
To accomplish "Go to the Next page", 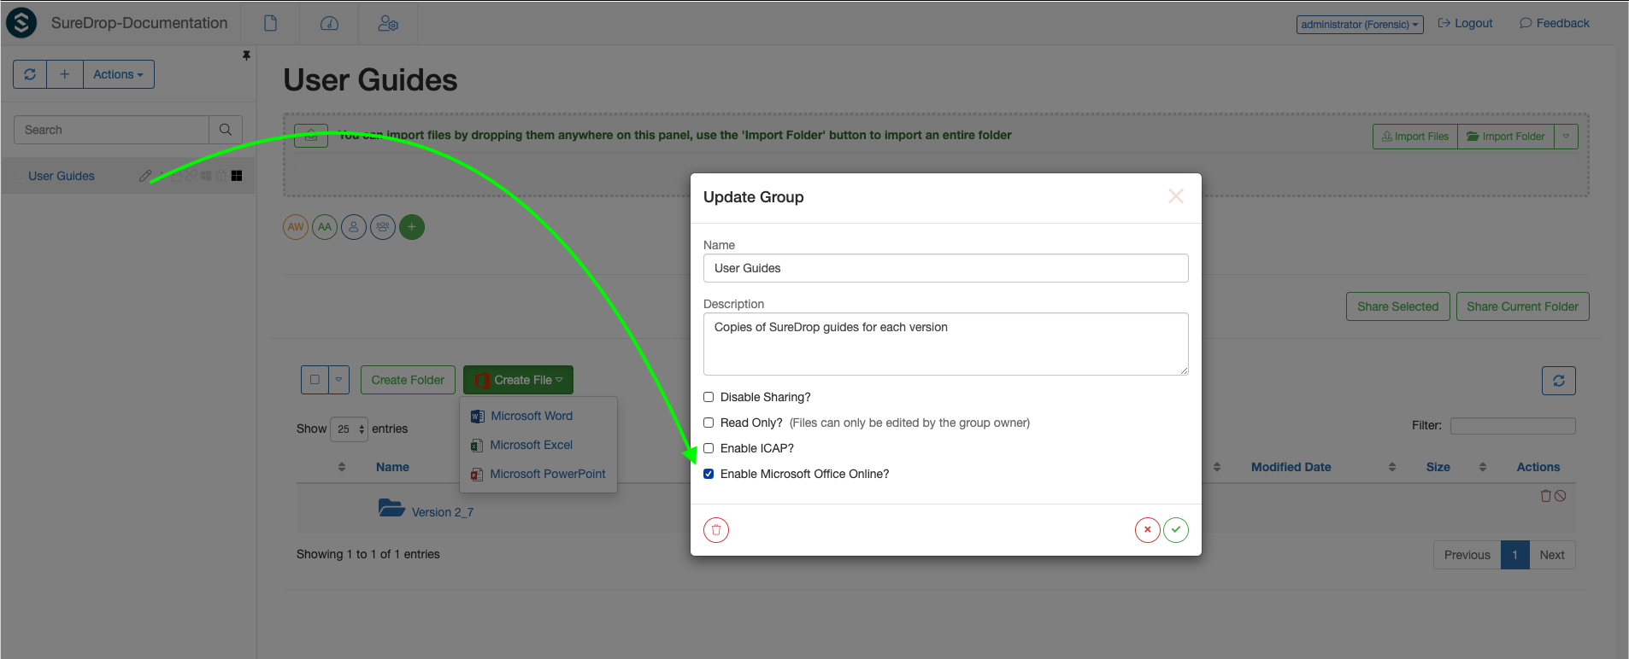I will tap(1552, 555).
